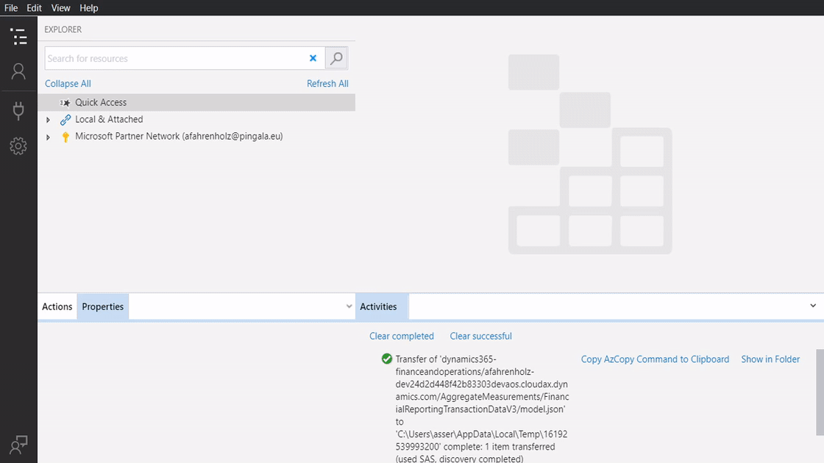Open the File menu
The height and width of the screenshot is (463, 824).
11,8
